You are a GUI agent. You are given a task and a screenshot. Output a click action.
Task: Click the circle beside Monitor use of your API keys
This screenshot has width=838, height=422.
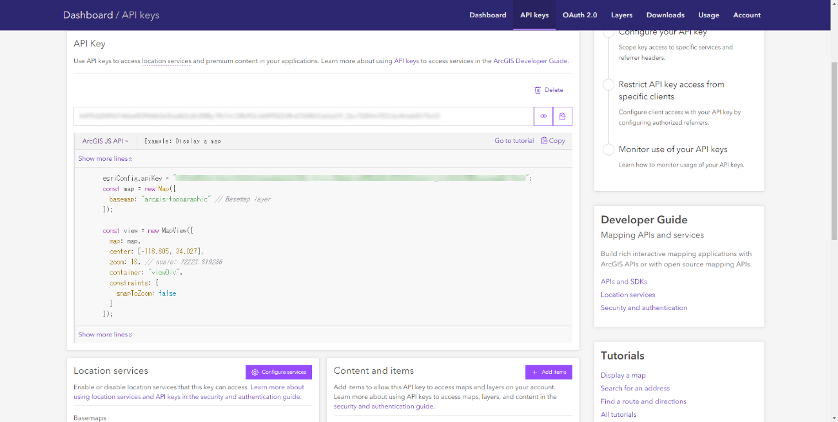point(609,149)
